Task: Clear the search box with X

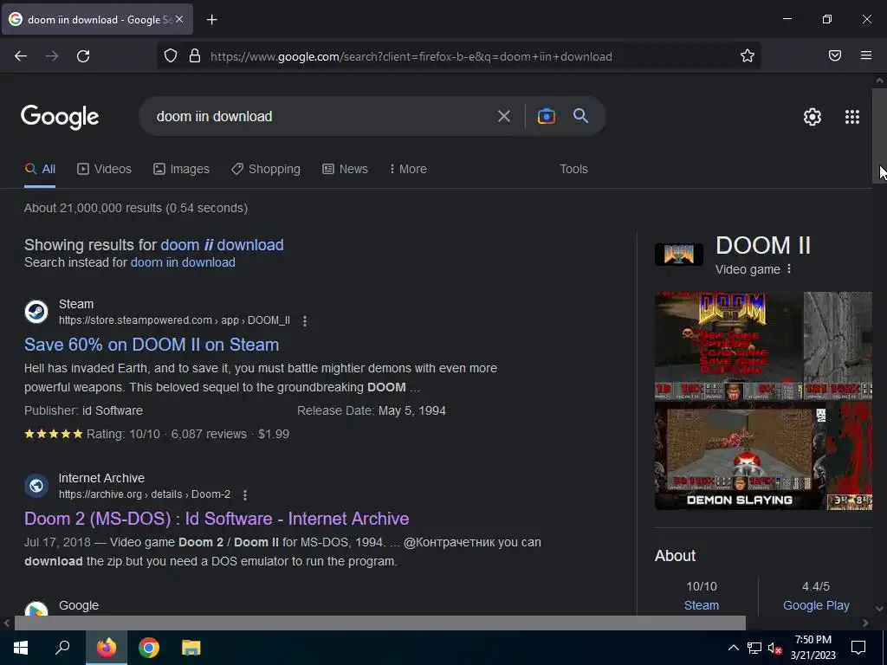Action: pyautogui.click(x=503, y=117)
